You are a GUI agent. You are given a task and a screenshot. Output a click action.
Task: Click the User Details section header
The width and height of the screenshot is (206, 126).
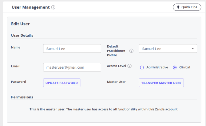(x=22, y=35)
